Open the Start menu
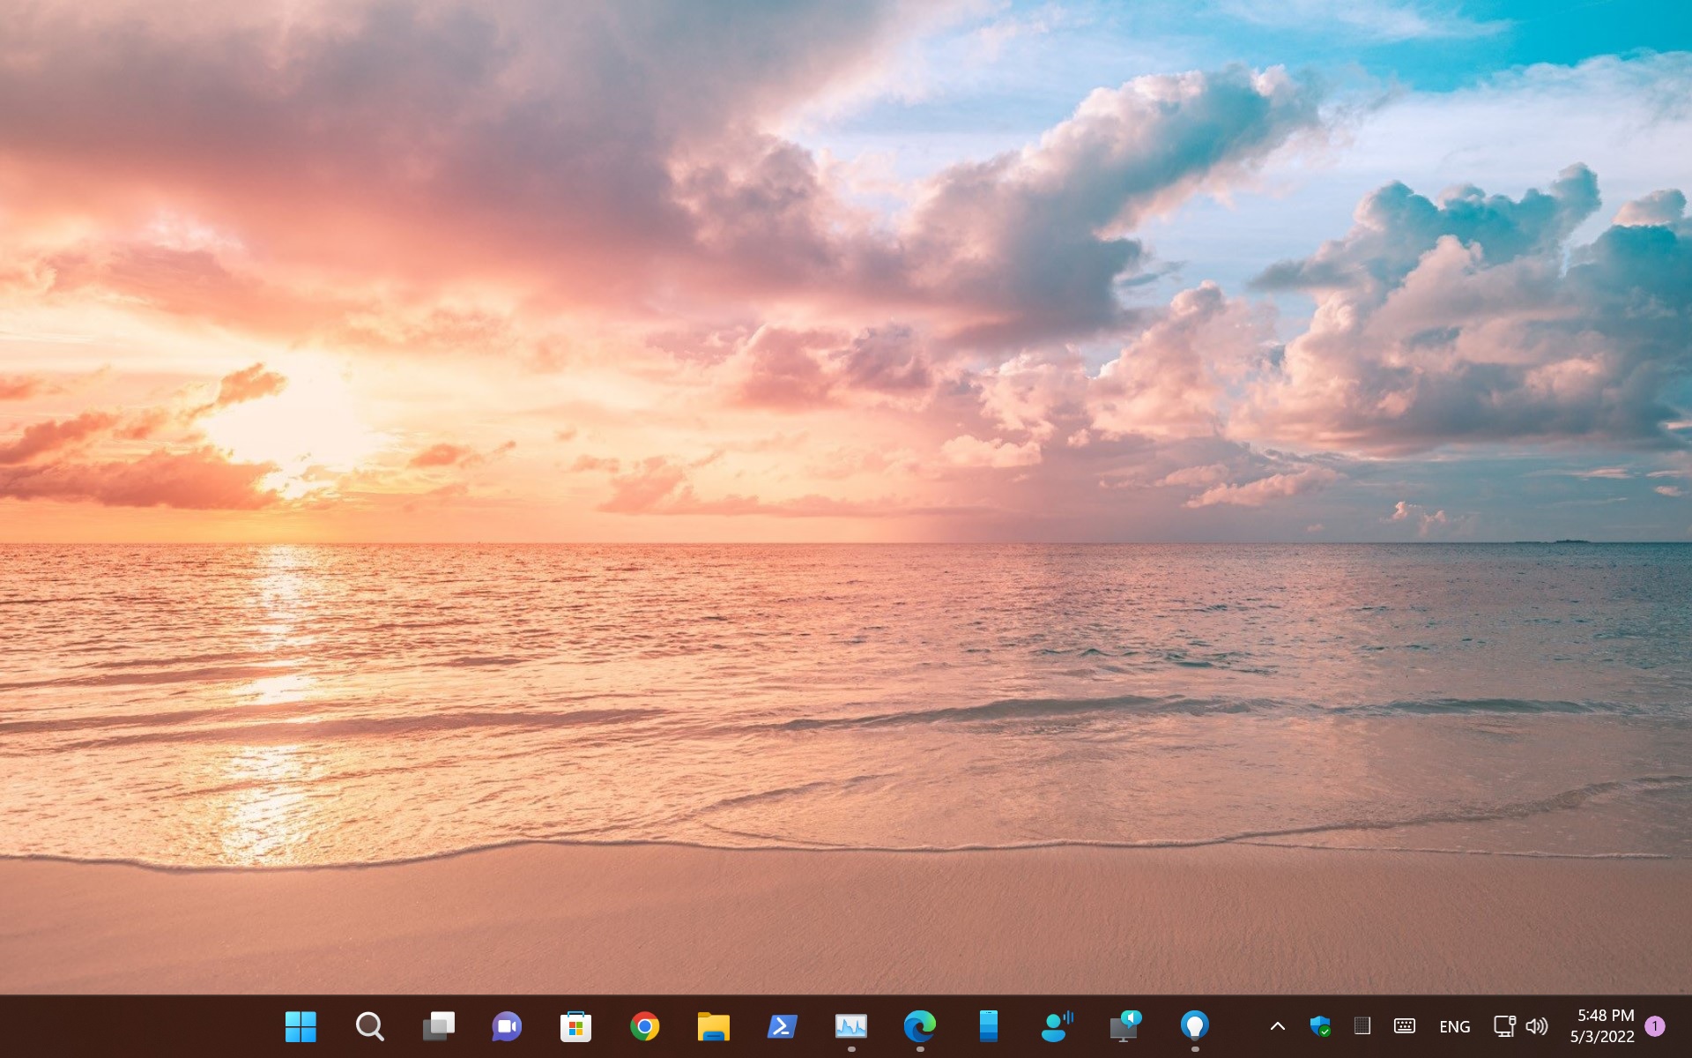Screen dimensions: 1692x1058 tap(301, 1026)
